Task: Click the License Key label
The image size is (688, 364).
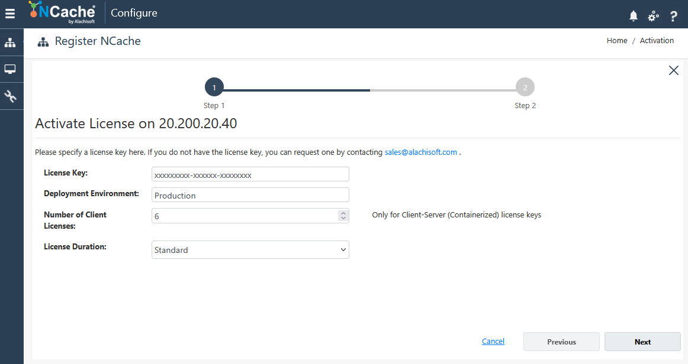Action: [x=66, y=173]
